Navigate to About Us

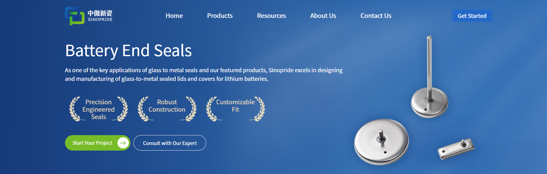(323, 16)
